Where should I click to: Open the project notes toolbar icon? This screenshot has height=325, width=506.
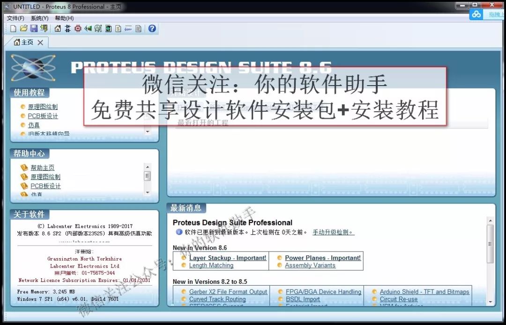138,29
